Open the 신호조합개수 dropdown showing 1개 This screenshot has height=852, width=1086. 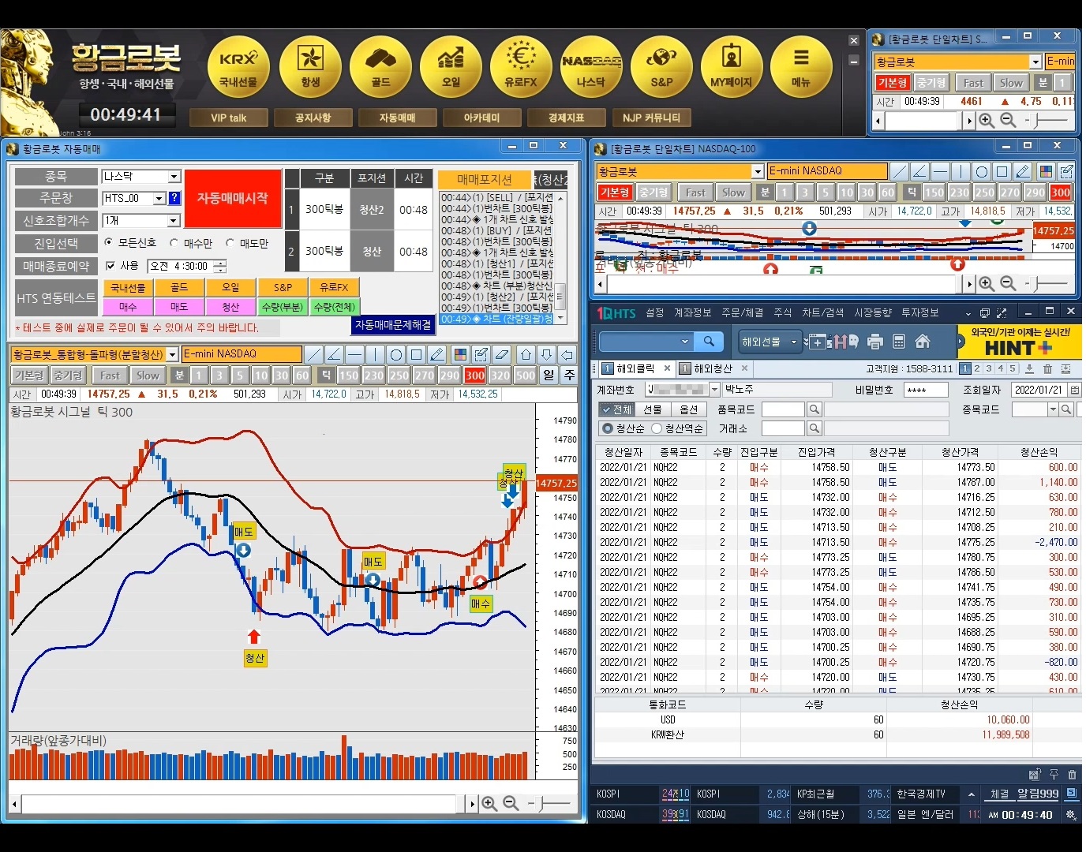(x=174, y=221)
